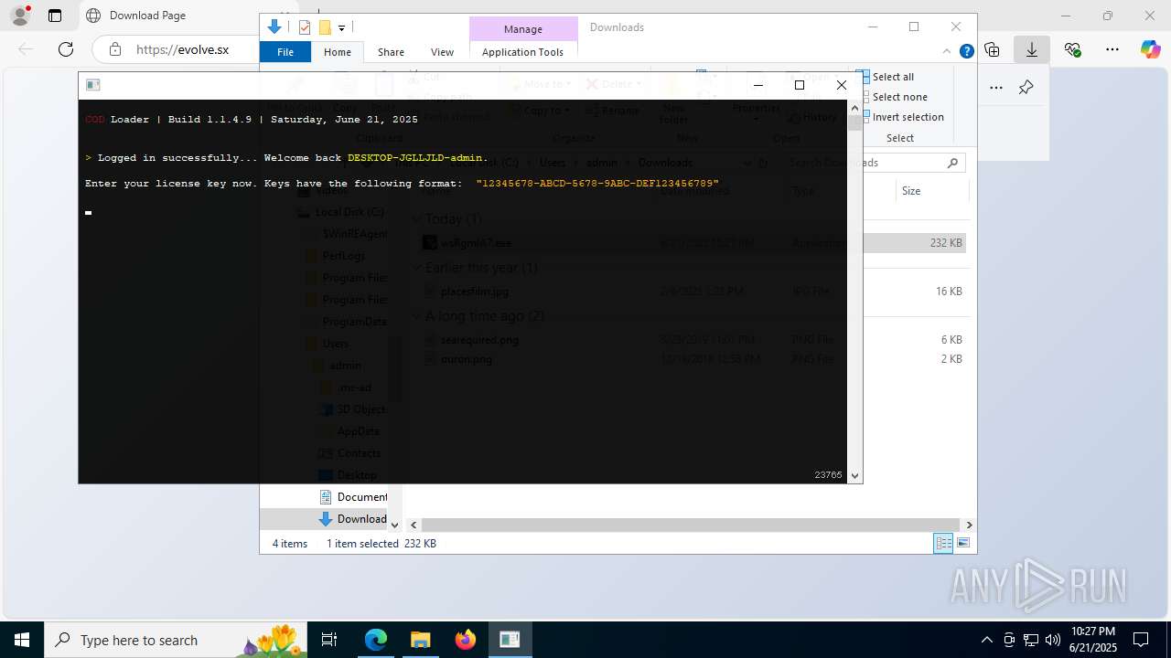
Task: View site information lock icon
Action: 114,49
